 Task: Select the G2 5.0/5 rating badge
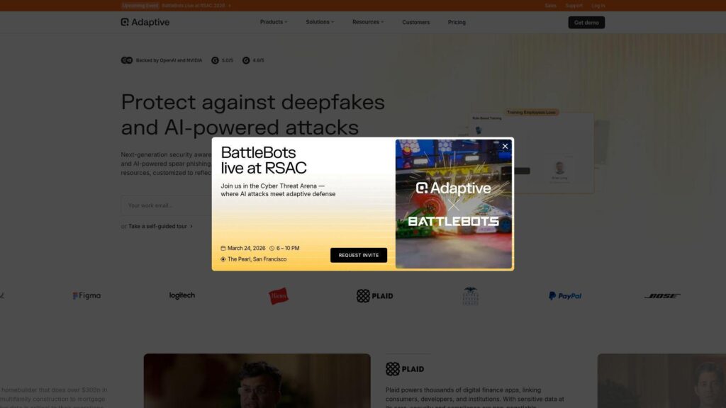pyautogui.click(x=223, y=60)
